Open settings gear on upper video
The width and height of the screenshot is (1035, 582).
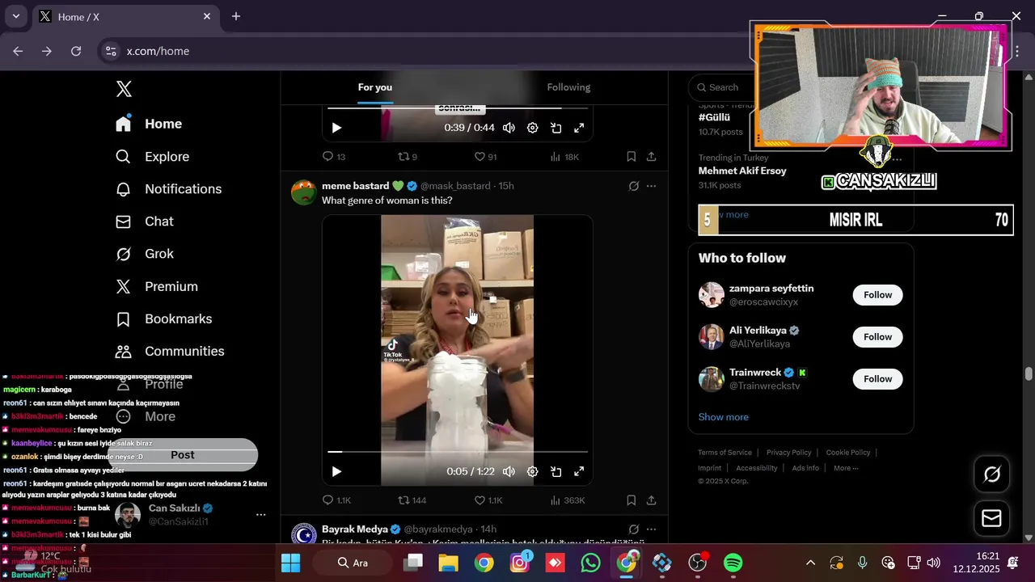(532, 128)
